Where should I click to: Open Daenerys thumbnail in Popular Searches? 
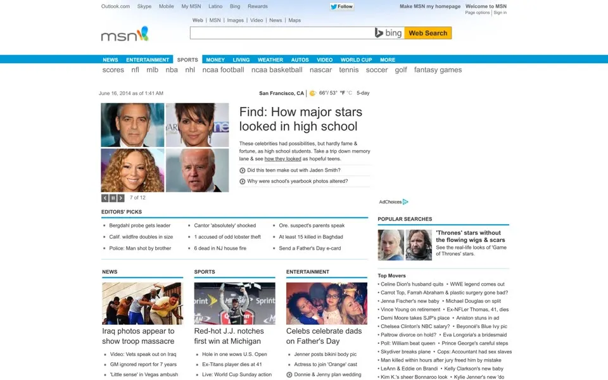point(391,244)
